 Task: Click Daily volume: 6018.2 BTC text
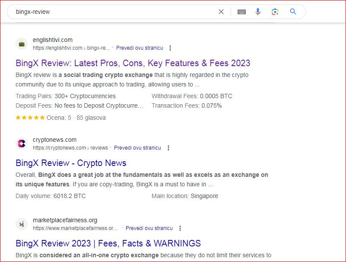(51, 196)
